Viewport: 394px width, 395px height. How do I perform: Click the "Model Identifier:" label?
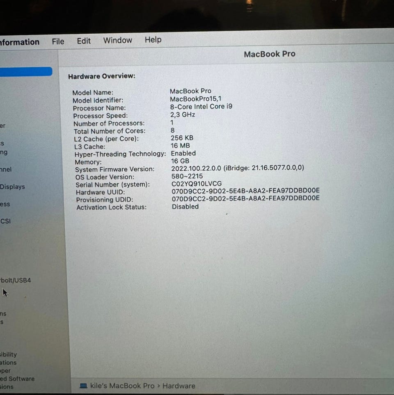click(x=98, y=100)
